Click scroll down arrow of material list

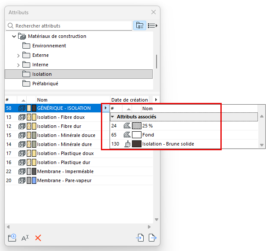click(157, 220)
